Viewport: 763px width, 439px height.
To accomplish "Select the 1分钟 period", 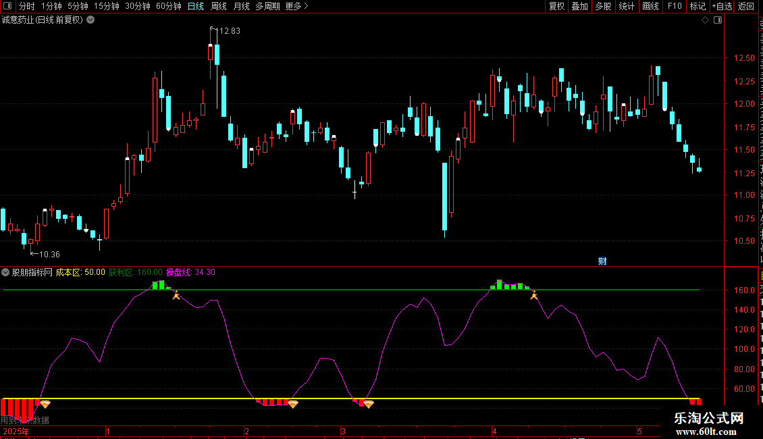I will click(51, 6).
